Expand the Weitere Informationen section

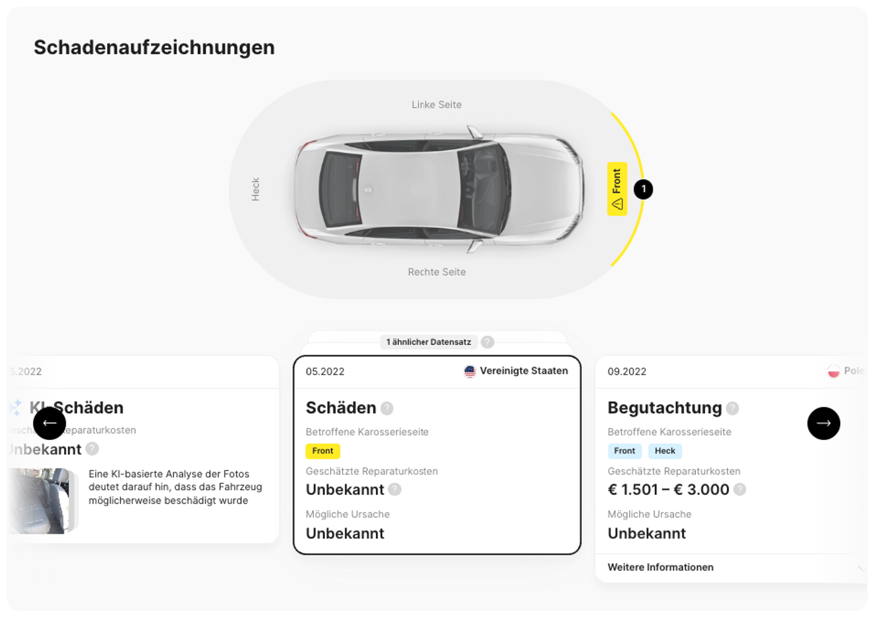pyautogui.click(x=660, y=567)
